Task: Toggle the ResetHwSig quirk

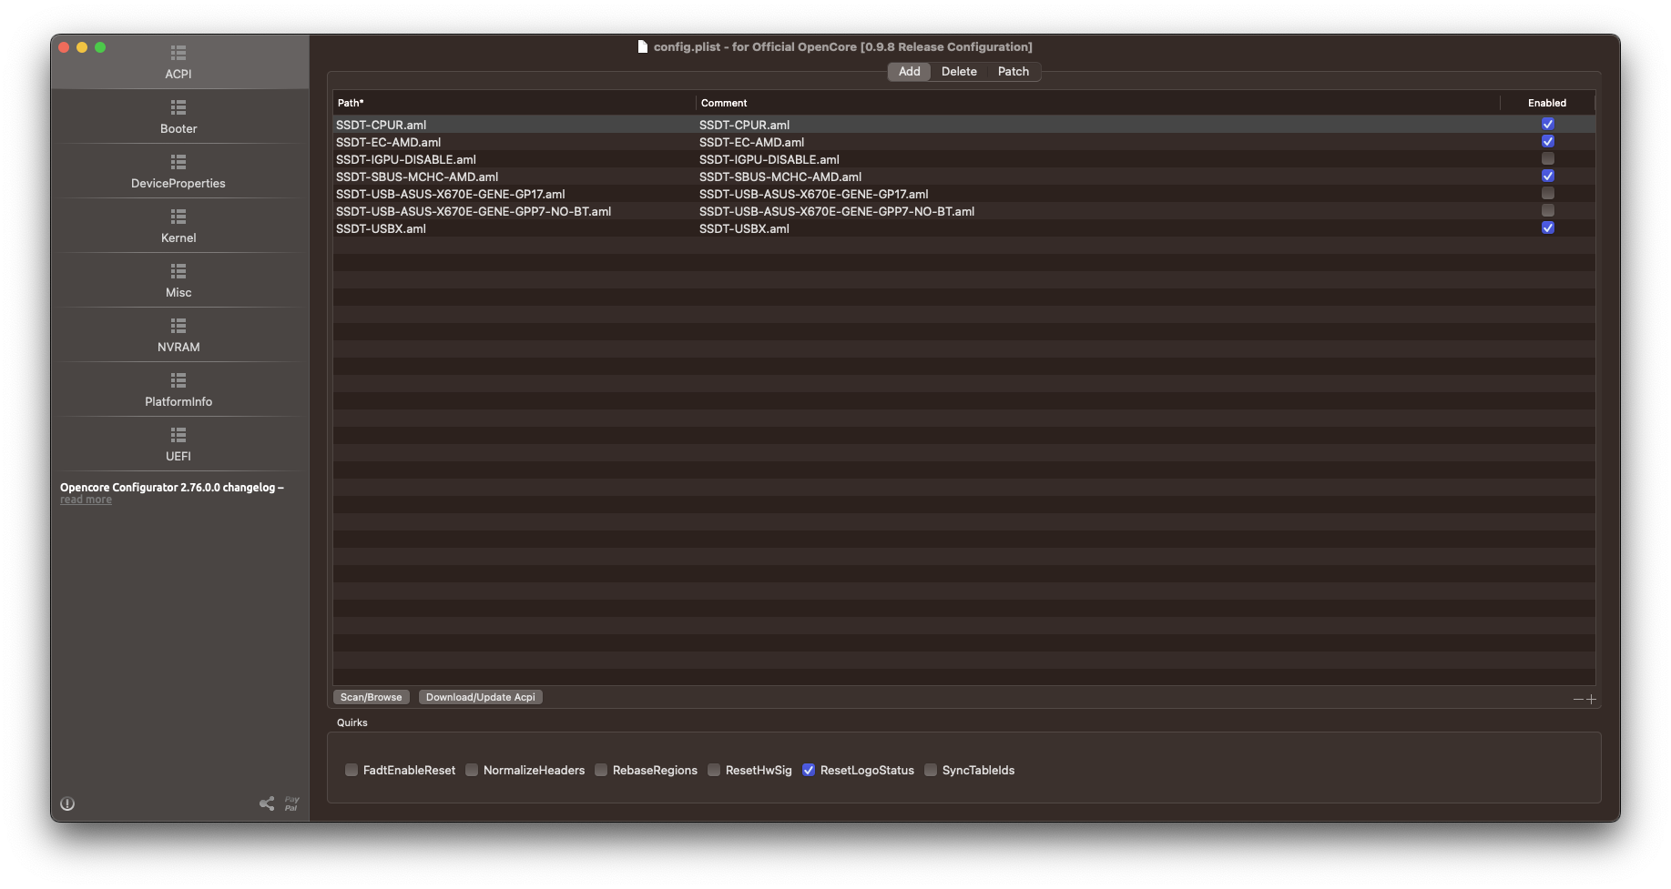Action: [x=714, y=770]
